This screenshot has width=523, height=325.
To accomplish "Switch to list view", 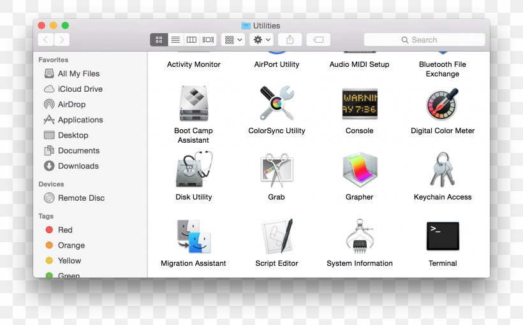I will point(175,40).
